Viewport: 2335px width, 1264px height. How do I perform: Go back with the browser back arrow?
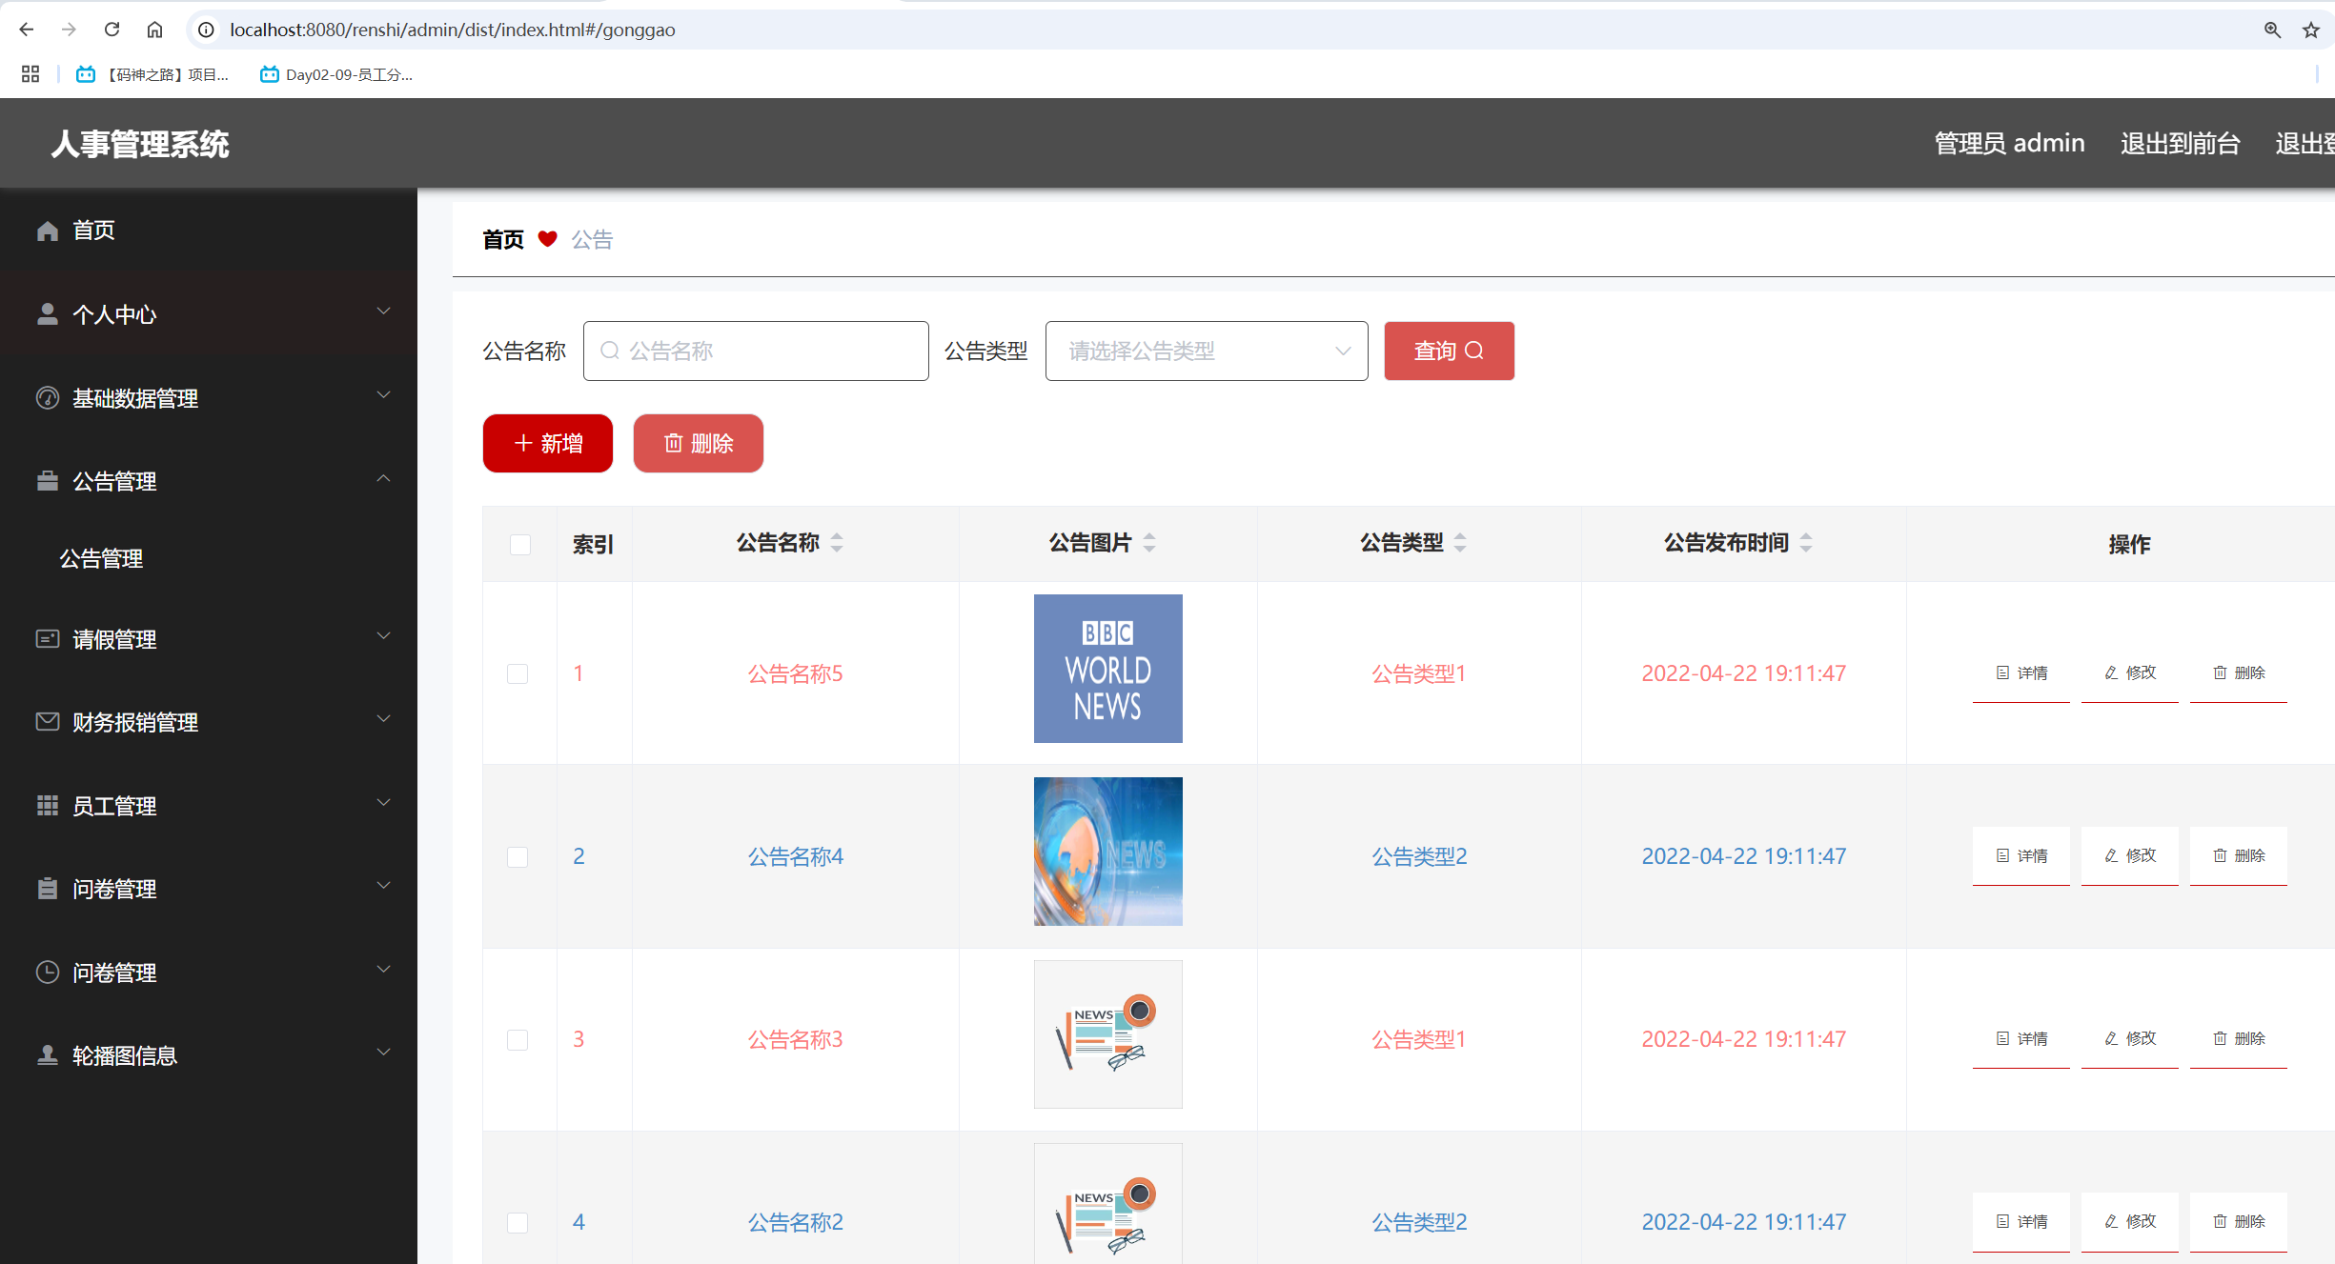(x=27, y=30)
